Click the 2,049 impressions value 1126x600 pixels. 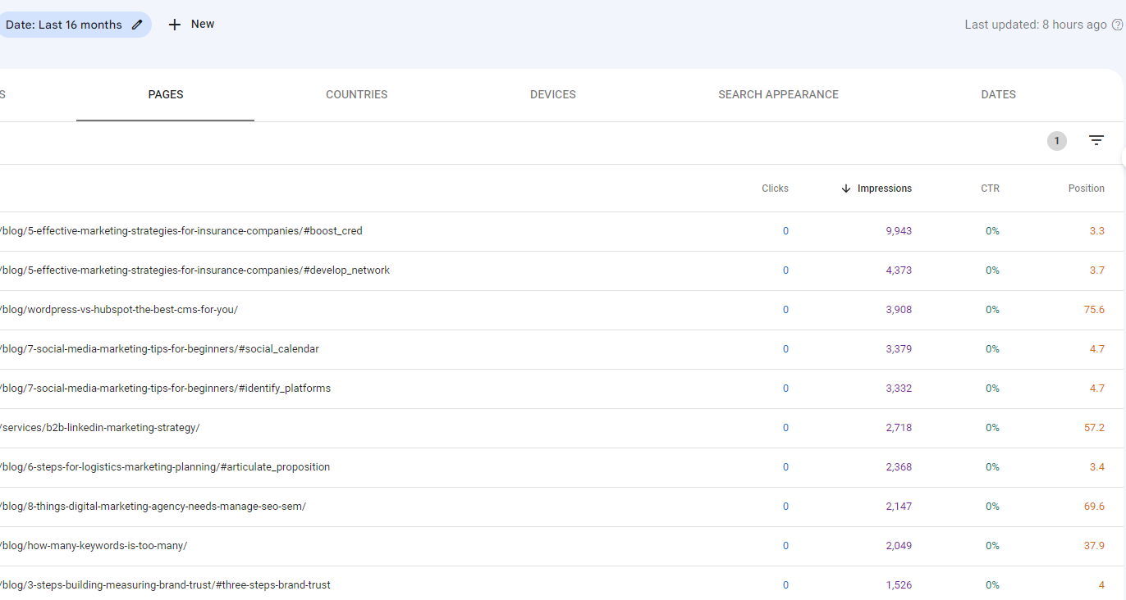[x=899, y=546]
